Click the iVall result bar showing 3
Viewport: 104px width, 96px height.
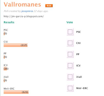4,80
